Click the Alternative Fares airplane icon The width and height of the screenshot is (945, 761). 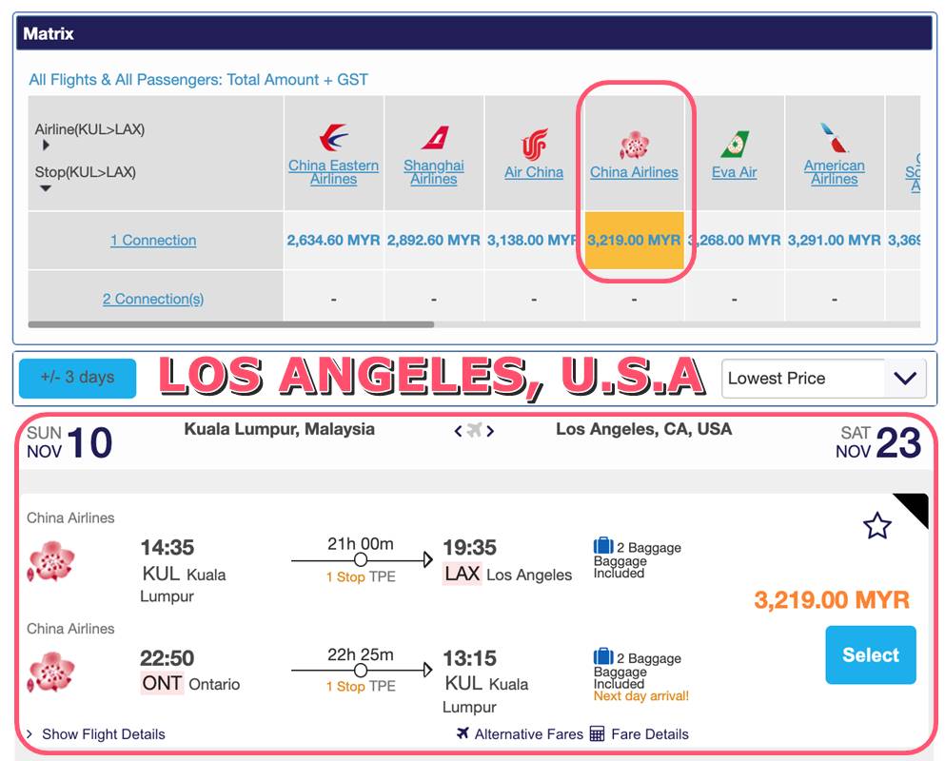(x=463, y=732)
